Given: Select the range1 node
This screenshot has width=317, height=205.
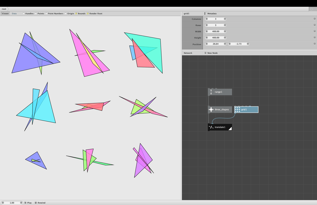Looking at the screenshot, I should [220, 92].
